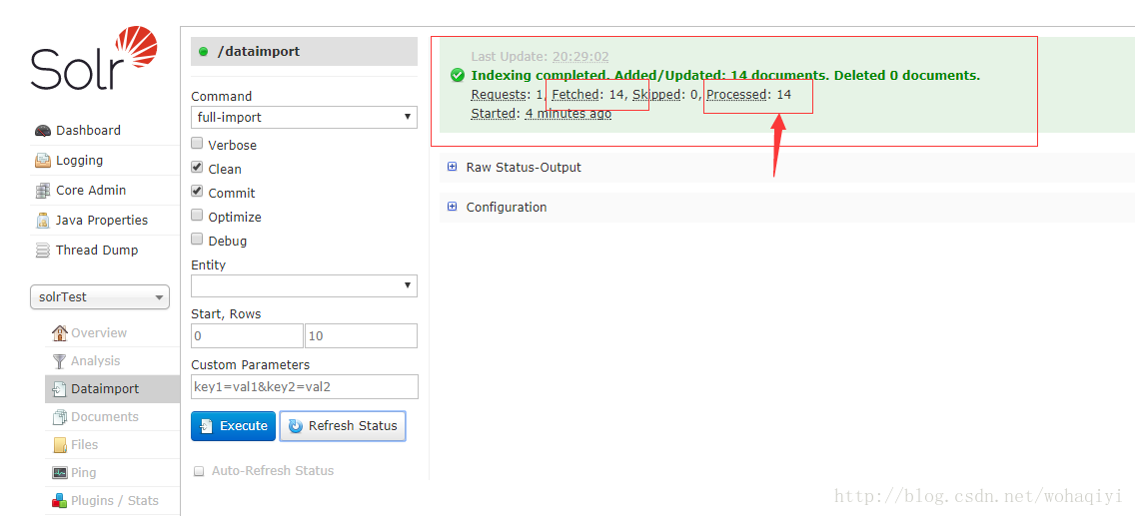The height and width of the screenshot is (516, 1135).
Task: Click the "Fetched" label
Action: 575,94
